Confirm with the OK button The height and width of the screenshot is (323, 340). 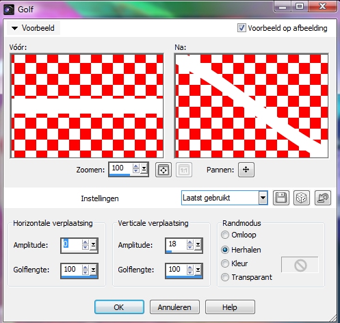119,307
